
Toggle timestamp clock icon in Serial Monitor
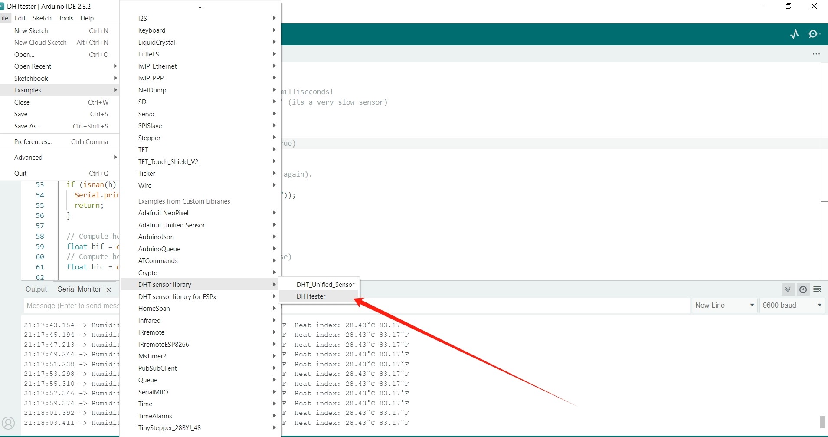[x=803, y=289]
